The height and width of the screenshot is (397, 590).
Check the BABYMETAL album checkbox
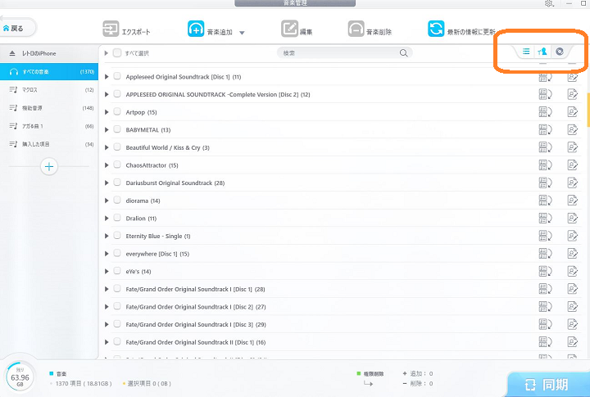pyautogui.click(x=117, y=129)
